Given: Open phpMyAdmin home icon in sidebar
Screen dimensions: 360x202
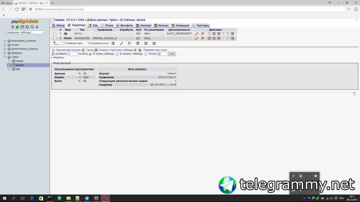Looking at the screenshot, I should pos(12,27).
